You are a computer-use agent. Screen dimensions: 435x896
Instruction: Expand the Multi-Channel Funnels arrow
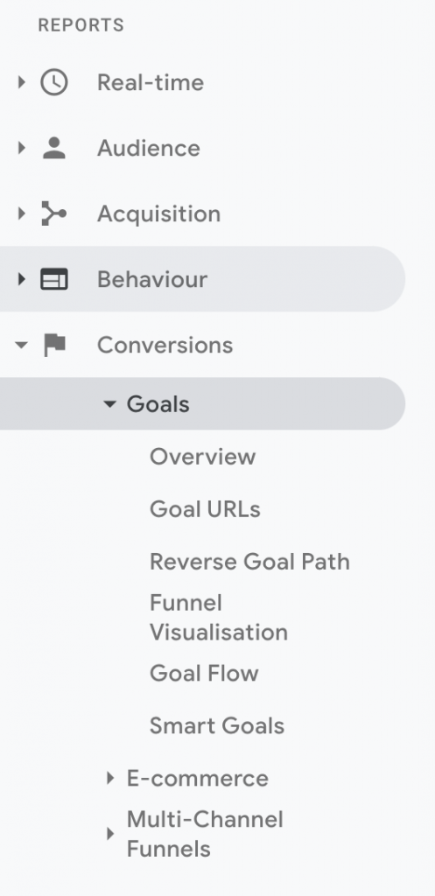point(110,834)
